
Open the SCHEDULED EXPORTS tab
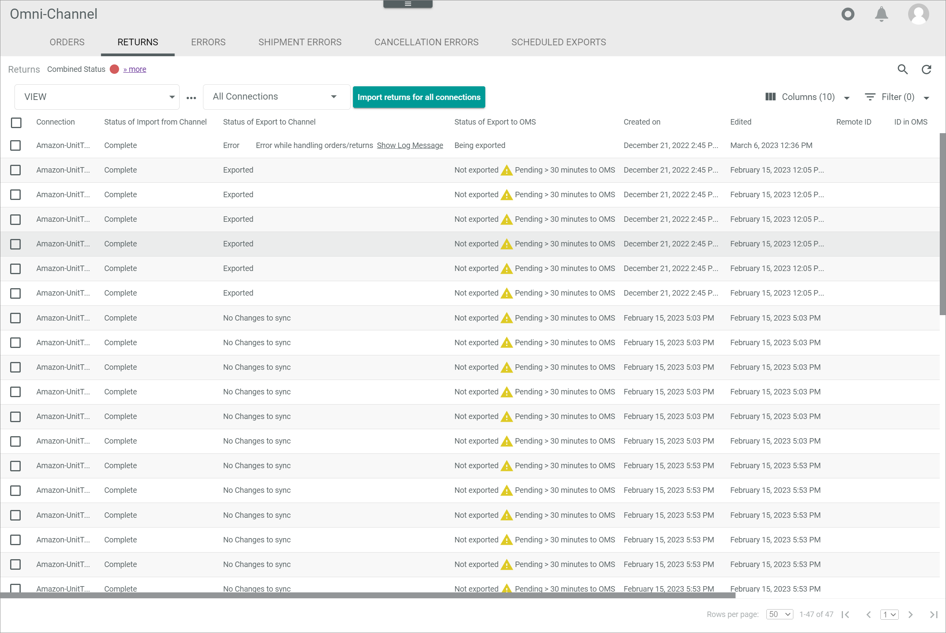(x=559, y=42)
